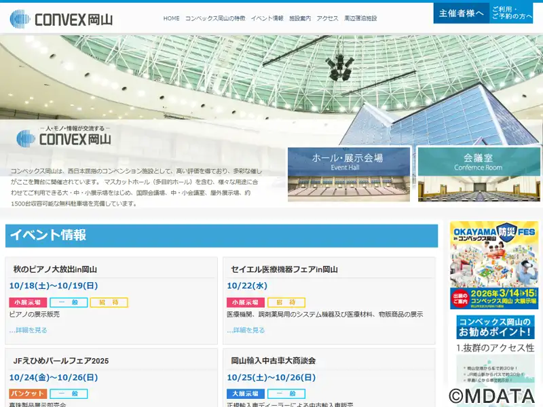Click 一般 tag on 中古車 event
Screen dimensions: 543x407
pos(286,394)
